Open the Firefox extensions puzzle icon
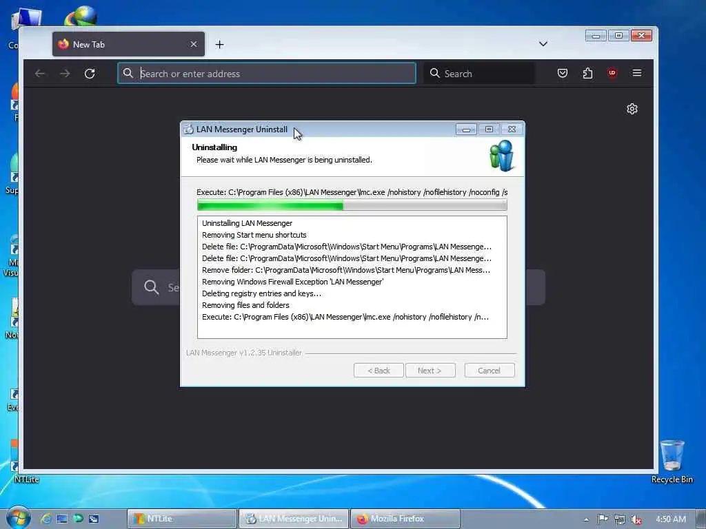706x529 pixels. [x=587, y=73]
